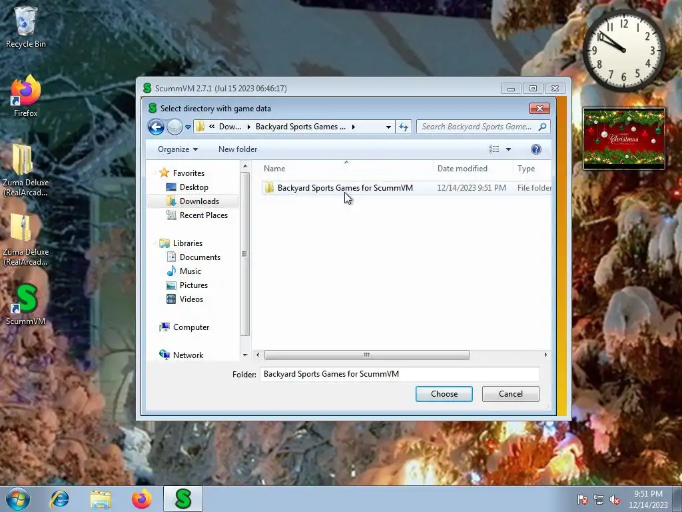Click the blue help question mark icon
This screenshot has height=512, width=682.
536,149
